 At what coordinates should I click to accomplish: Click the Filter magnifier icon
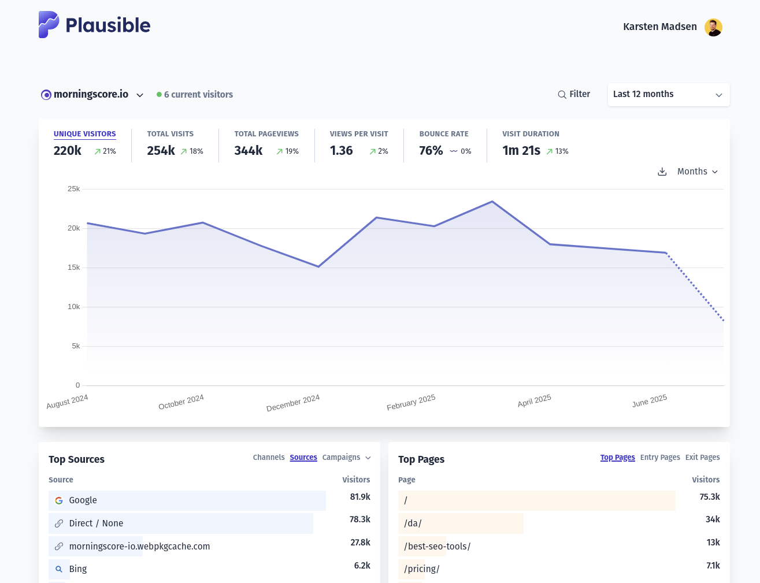[x=562, y=95]
